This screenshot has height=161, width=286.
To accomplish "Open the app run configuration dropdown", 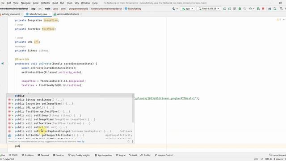I will [187, 8].
